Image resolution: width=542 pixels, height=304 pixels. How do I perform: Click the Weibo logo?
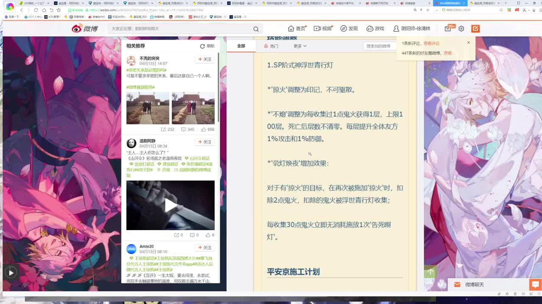pos(85,28)
